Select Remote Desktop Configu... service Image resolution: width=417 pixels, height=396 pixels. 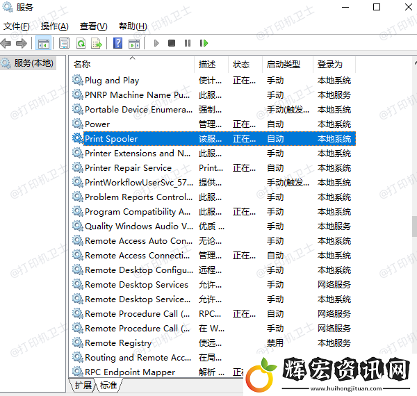(139, 270)
